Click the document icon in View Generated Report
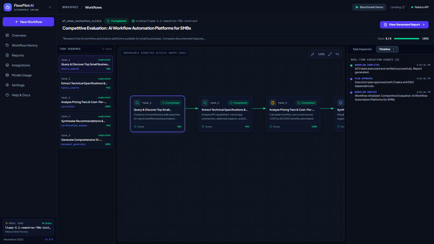 [x=386, y=25]
